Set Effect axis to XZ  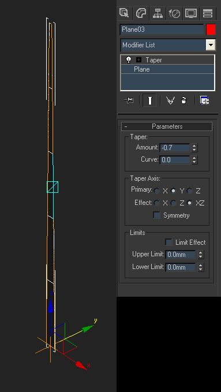pyautogui.click(x=190, y=203)
